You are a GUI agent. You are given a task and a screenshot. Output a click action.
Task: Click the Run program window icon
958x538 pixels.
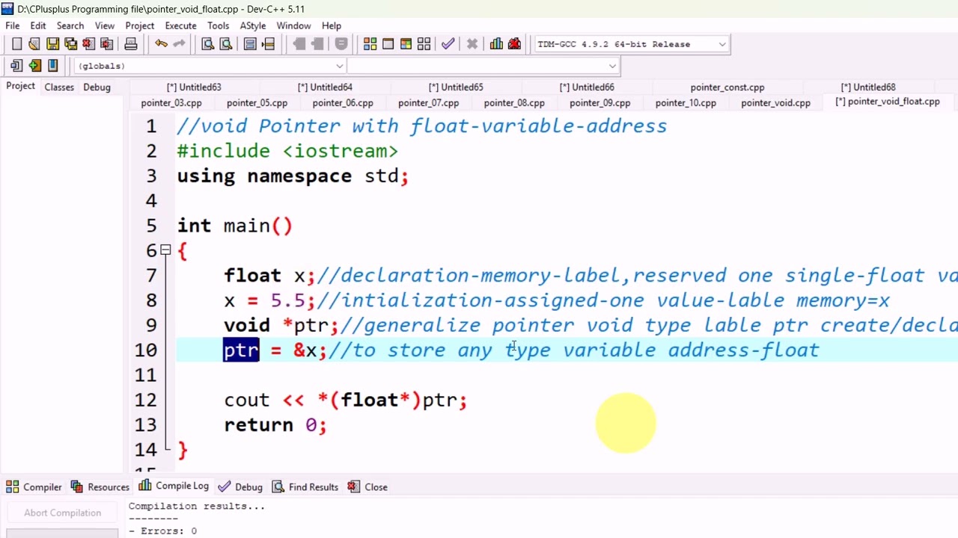click(x=388, y=44)
